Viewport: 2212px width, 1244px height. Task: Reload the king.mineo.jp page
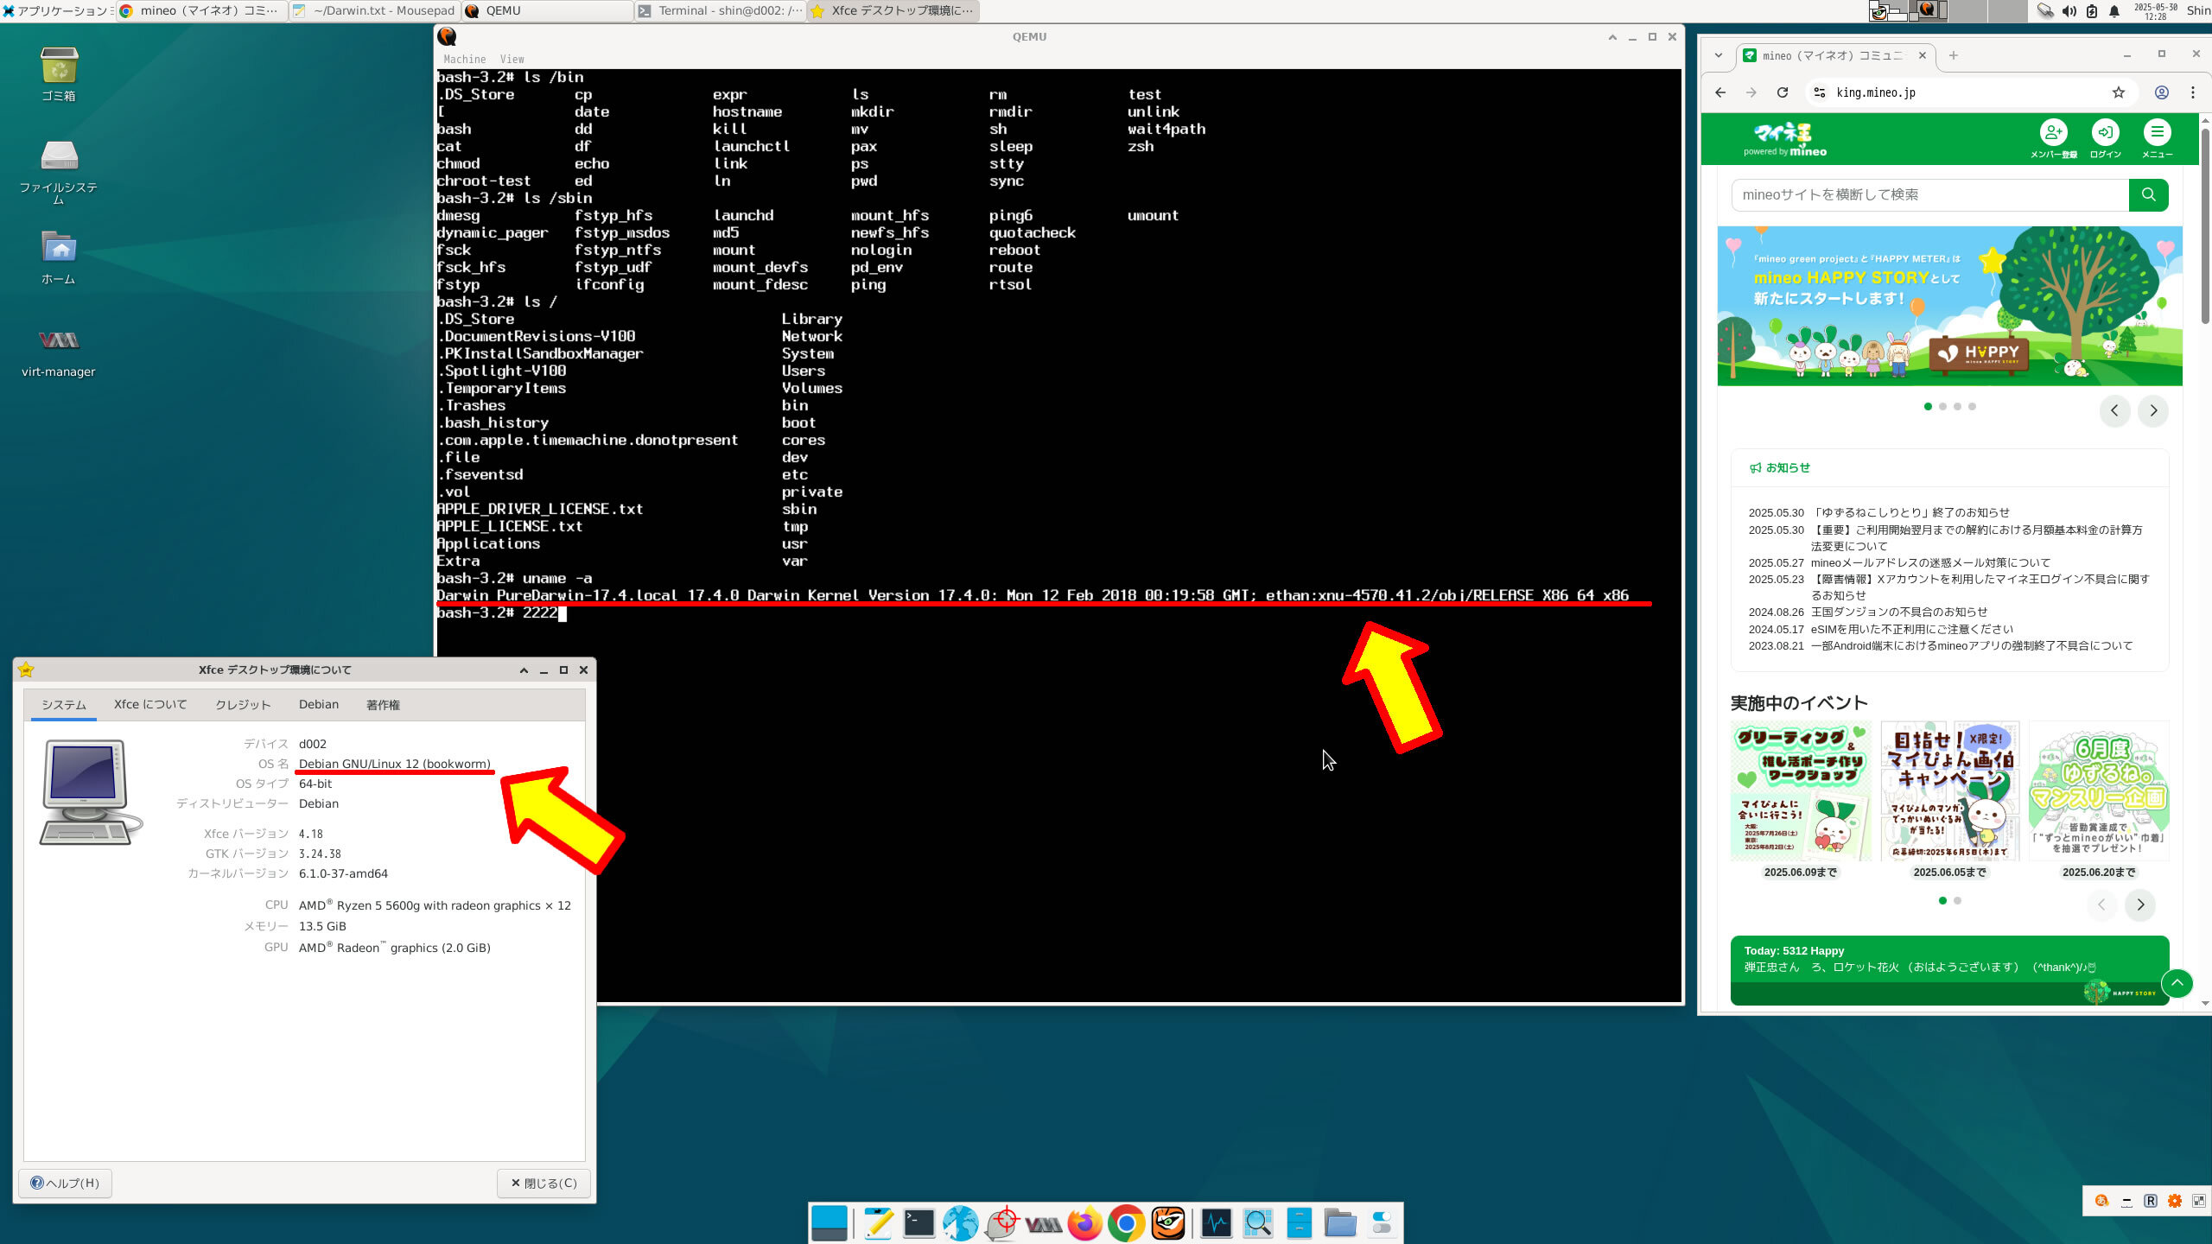pos(1782,92)
